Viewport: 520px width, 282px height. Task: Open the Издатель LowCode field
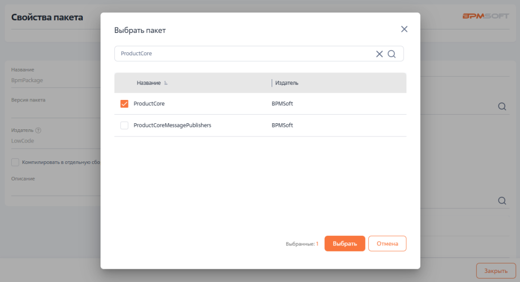point(51,141)
